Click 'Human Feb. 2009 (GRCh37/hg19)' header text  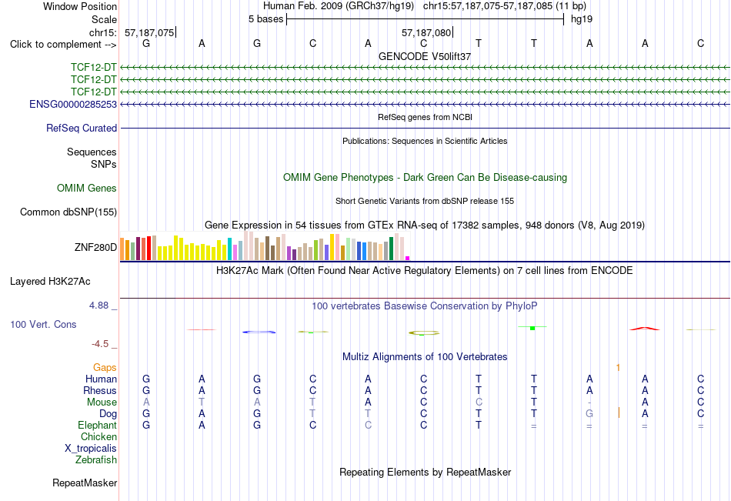[339, 6]
